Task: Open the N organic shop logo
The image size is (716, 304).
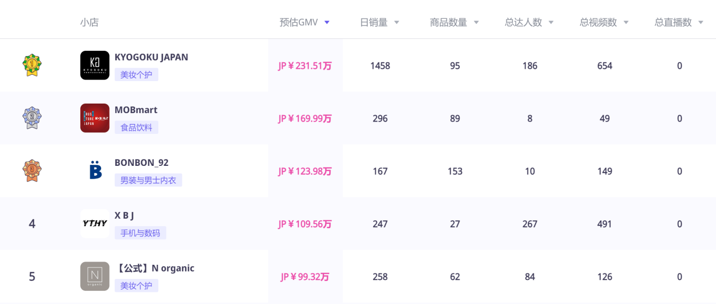Action: tap(94, 276)
